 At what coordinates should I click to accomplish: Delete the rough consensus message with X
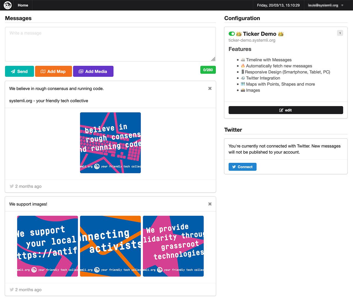[210, 89]
